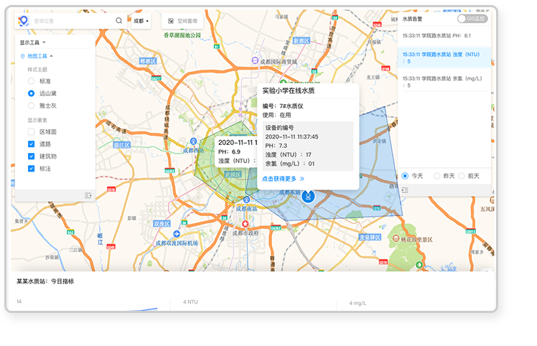The height and width of the screenshot is (346, 537).
Task: Select the 今天 radio button
Action: click(x=405, y=176)
